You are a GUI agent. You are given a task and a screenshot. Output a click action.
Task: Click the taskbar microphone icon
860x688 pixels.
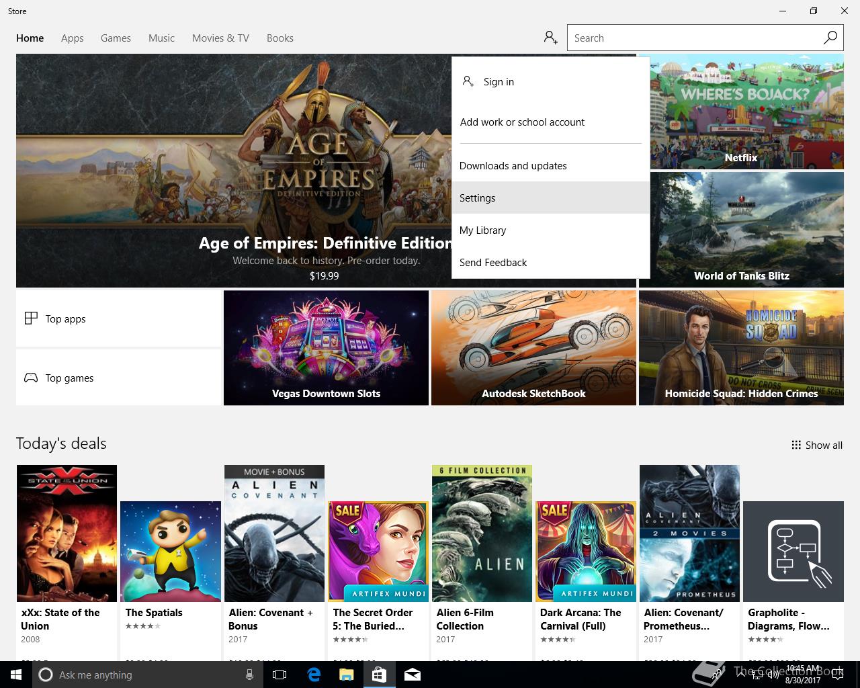249,675
